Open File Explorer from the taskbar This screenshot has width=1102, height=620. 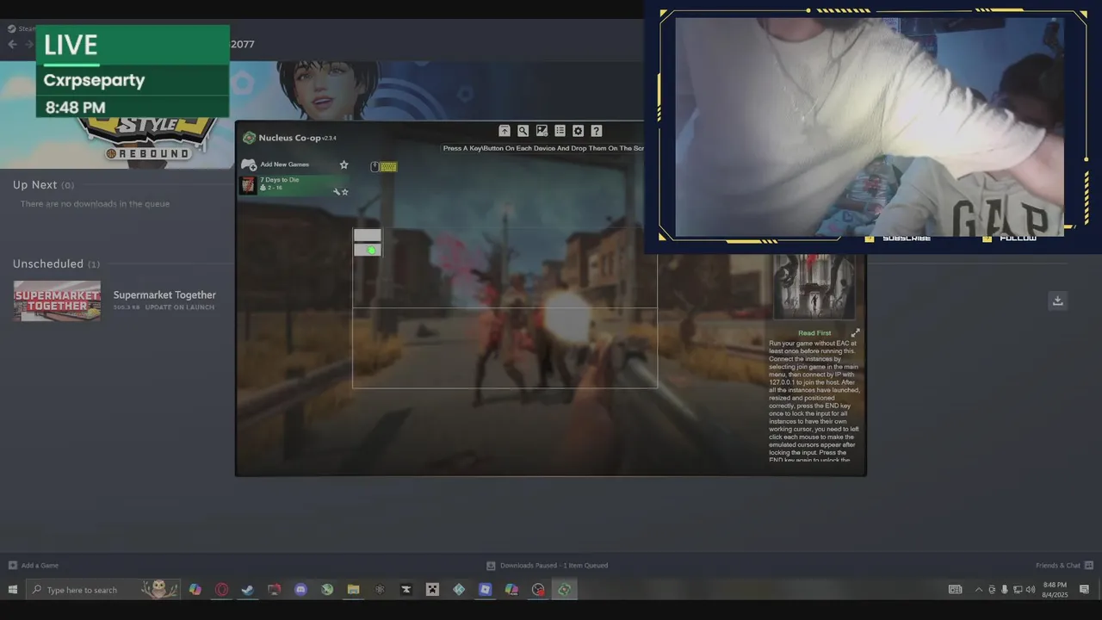tap(353, 590)
